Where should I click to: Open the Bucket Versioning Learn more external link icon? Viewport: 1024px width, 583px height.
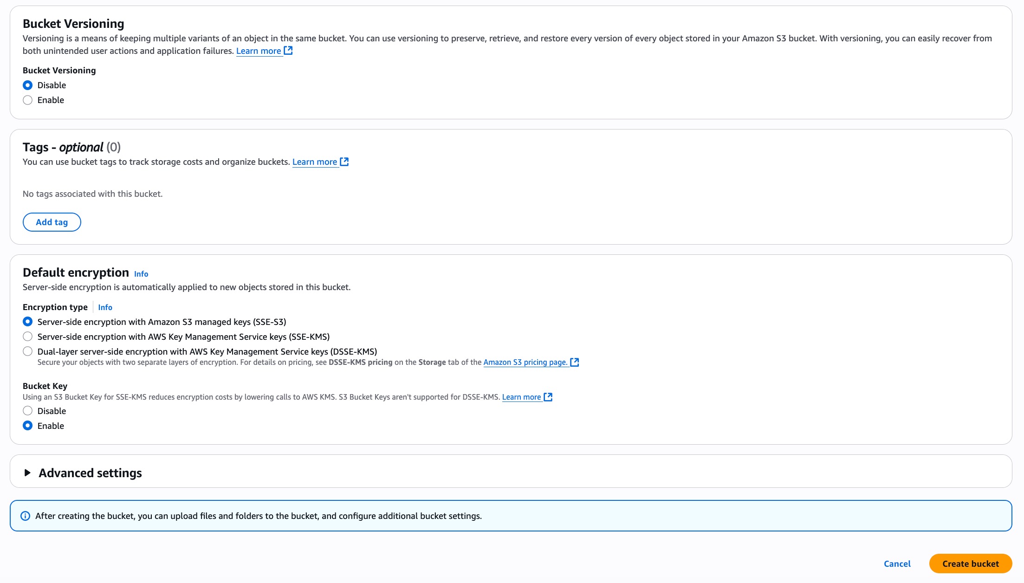coord(288,51)
